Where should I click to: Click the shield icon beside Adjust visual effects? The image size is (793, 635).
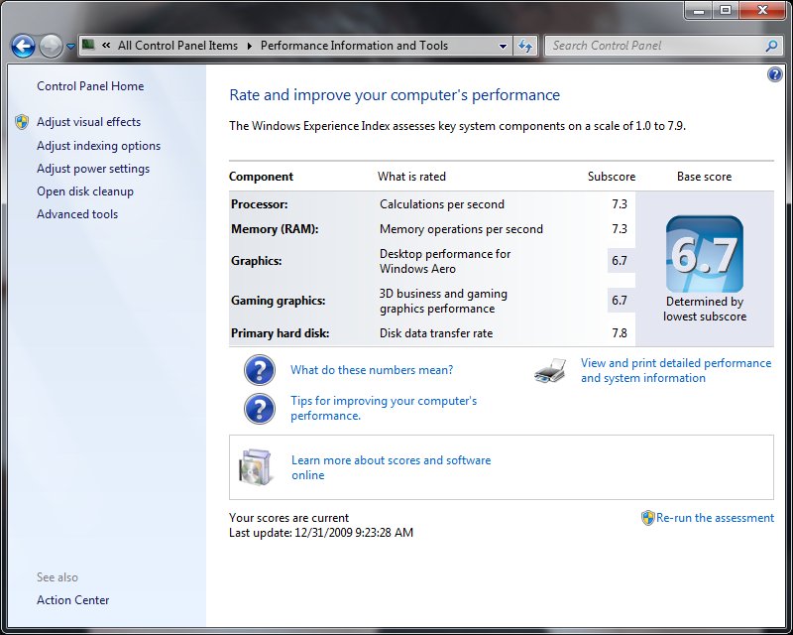(22, 122)
